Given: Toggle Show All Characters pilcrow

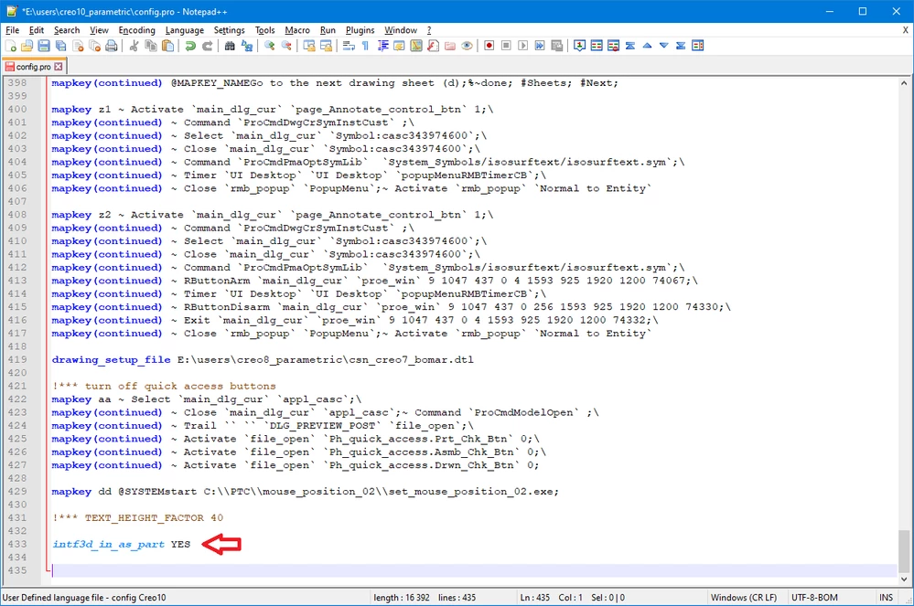Looking at the screenshot, I should tap(365, 46).
